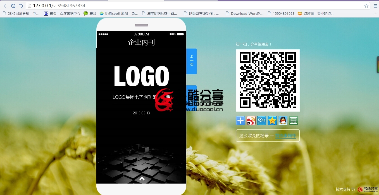The height and width of the screenshot is (195, 379).
Task: Click the page icon of Download WordP... bookmark
Action: [x=228, y=13]
